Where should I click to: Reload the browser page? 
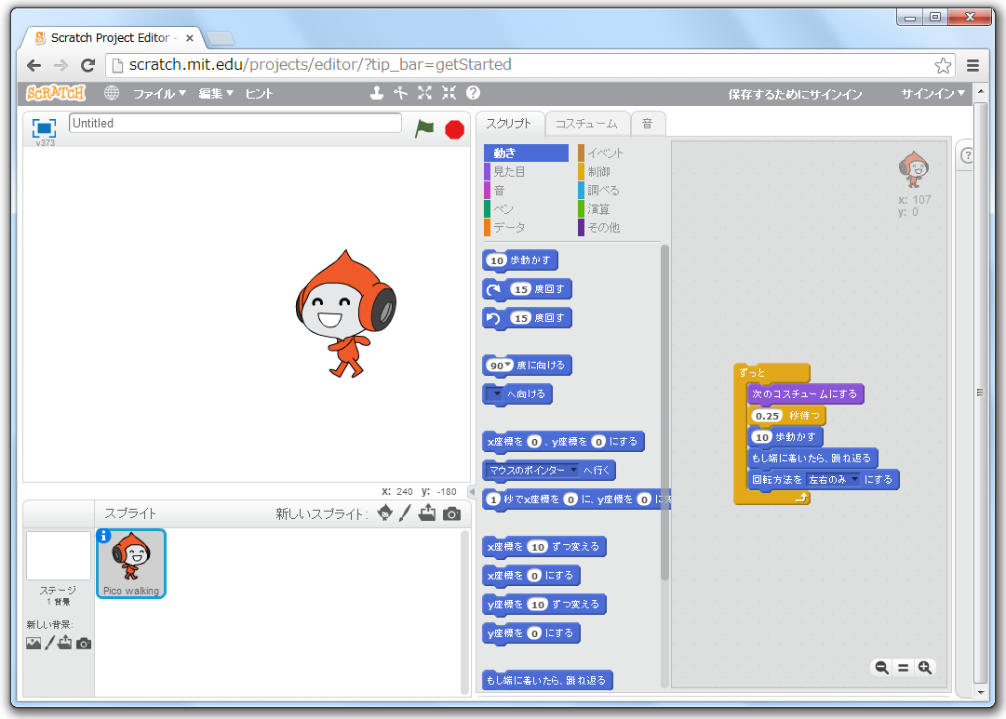coord(87,65)
